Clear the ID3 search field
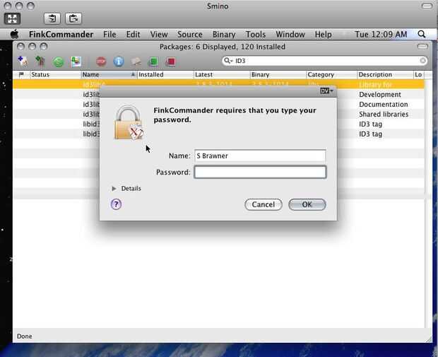 click(x=423, y=61)
